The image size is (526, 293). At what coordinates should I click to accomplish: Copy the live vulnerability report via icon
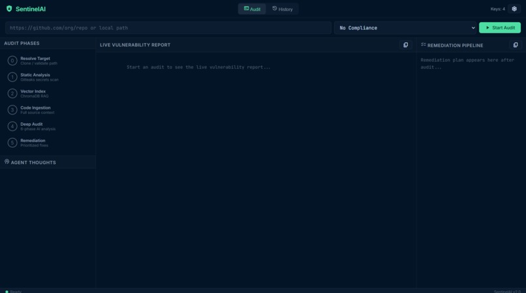pyautogui.click(x=405, y=45)
